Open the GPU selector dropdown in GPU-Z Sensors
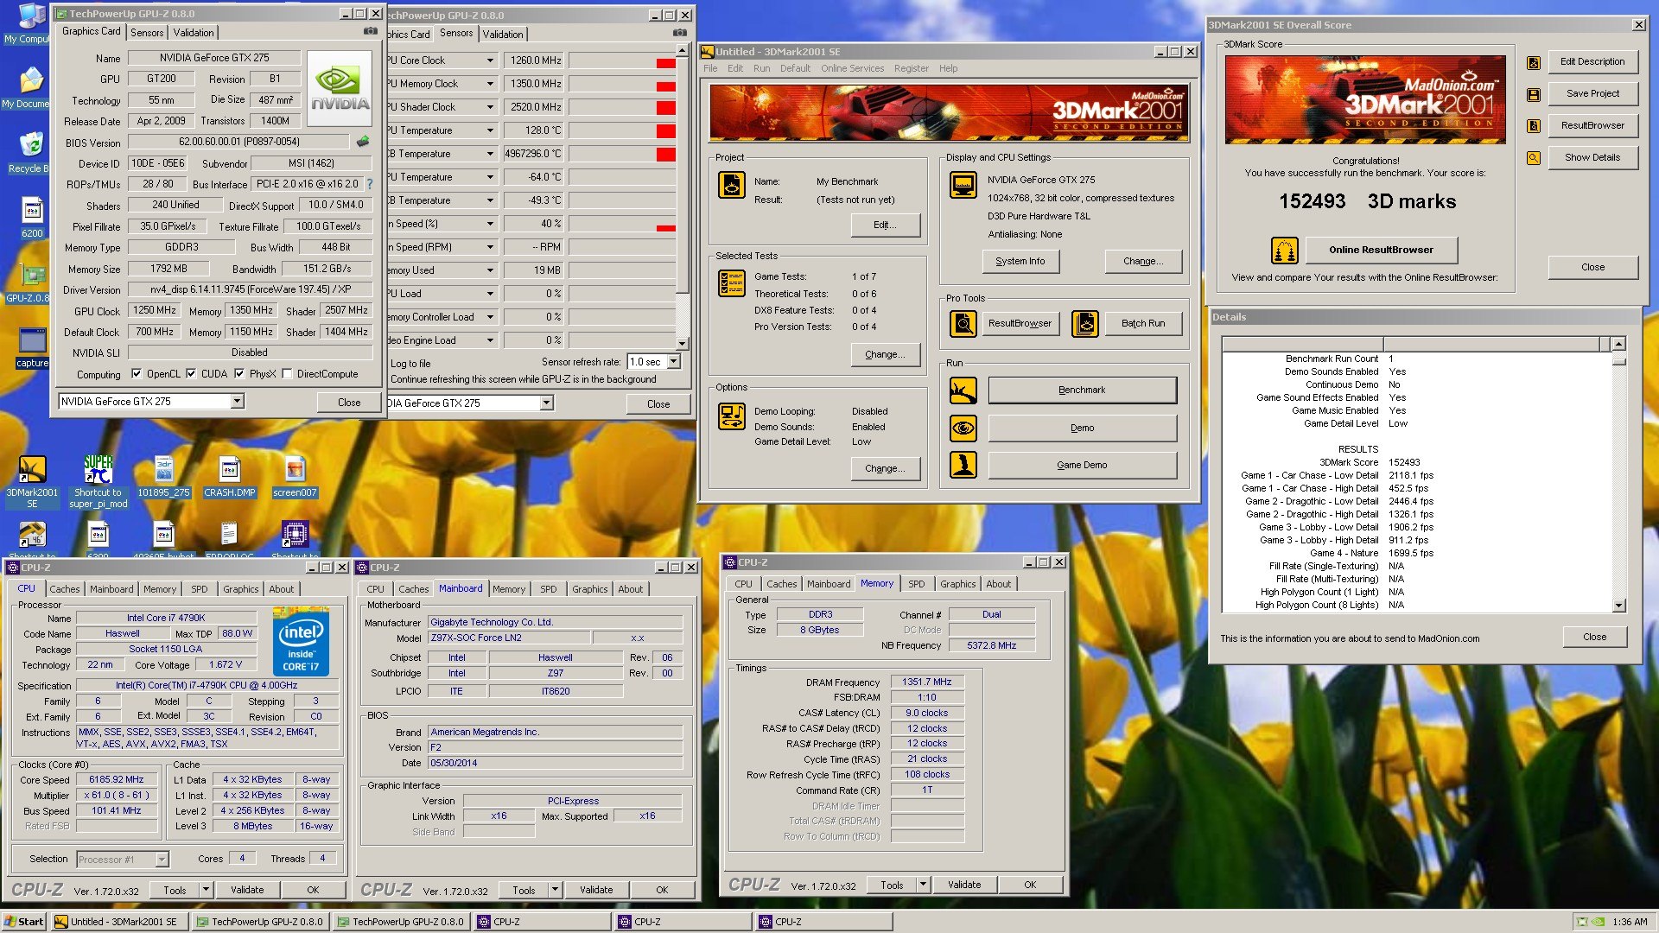 [546, 403]
